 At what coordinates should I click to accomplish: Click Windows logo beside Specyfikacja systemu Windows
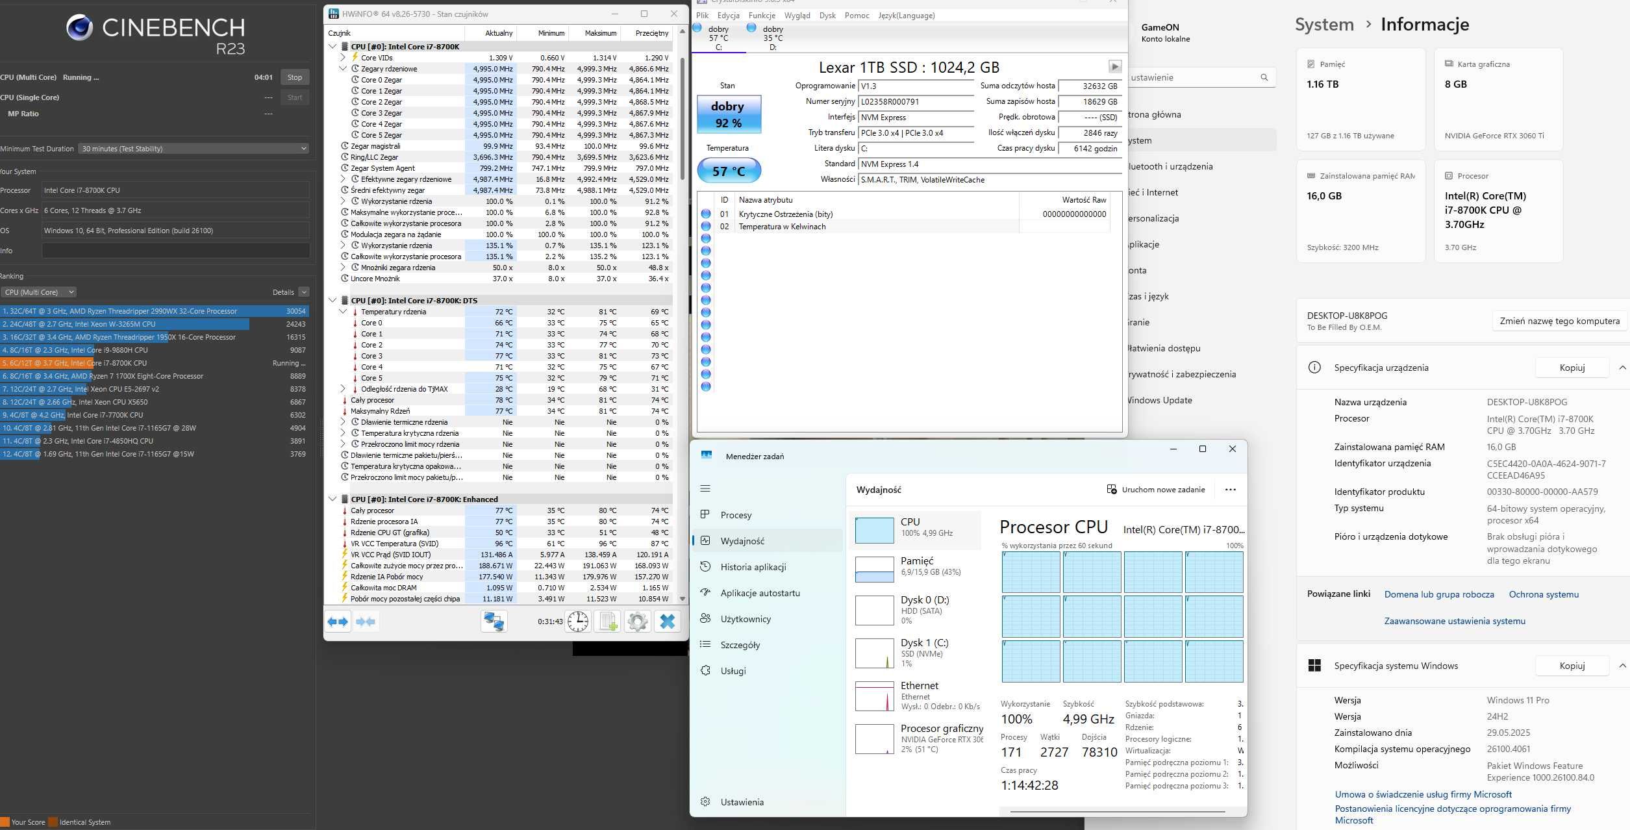click(x=1314, y=666)
